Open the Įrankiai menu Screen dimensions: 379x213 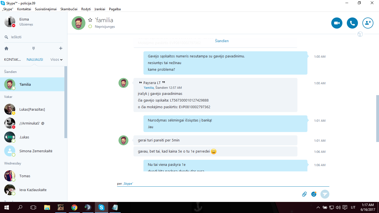(x=100, y=9)
